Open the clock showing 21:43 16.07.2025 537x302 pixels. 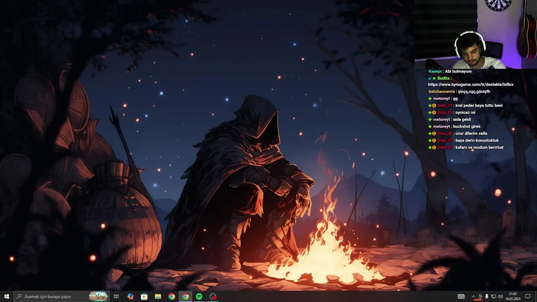coord(513,297)
